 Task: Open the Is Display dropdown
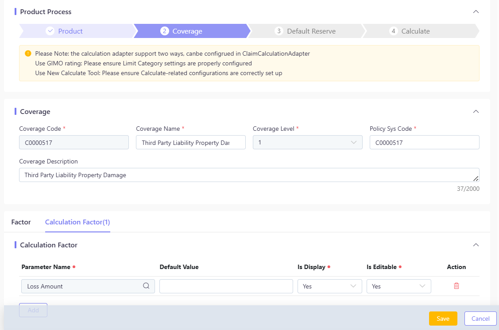(x=330, y=286)
